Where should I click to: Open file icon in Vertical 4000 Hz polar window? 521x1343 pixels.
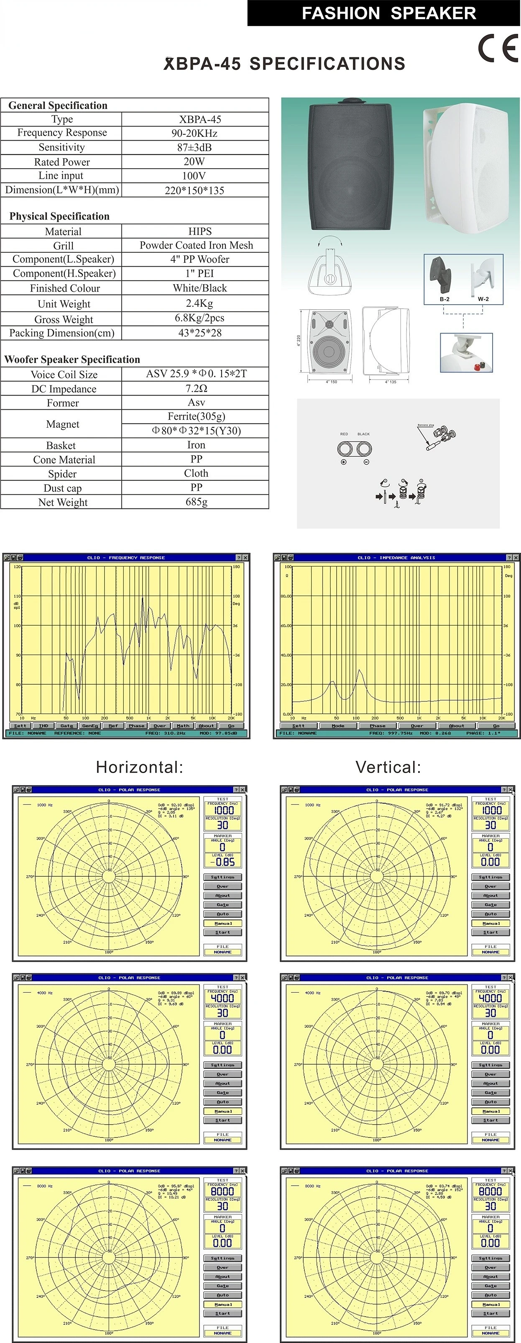point(284,978)
